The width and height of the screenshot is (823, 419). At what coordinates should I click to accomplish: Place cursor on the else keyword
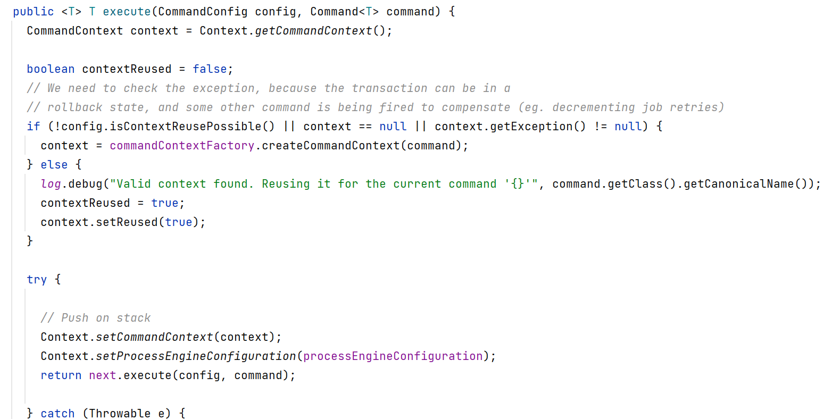click(x=54, y=165)
